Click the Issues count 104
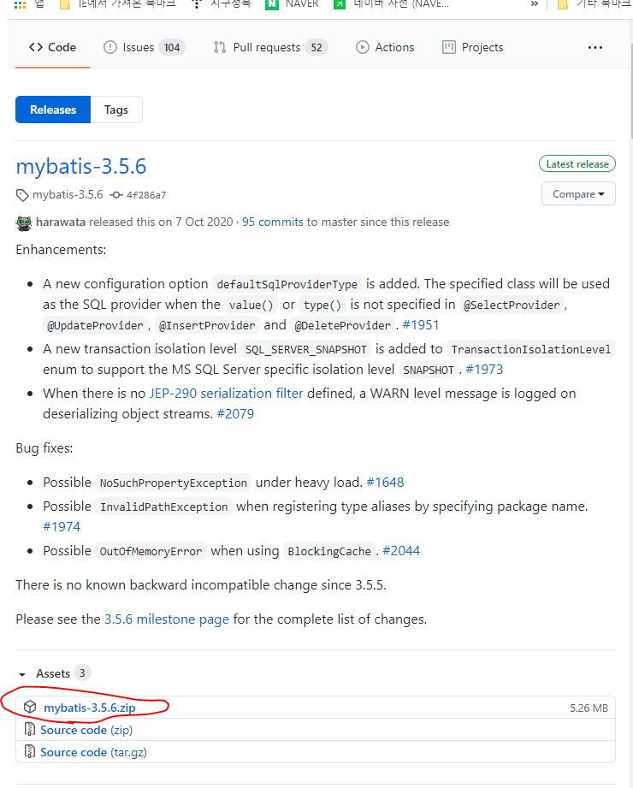The image size is (633, 788). (x=172, y=47)
